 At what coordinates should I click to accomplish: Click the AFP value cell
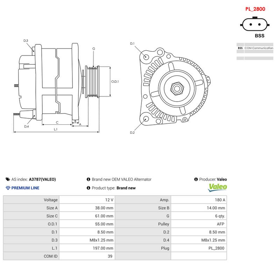click(199, 224)
